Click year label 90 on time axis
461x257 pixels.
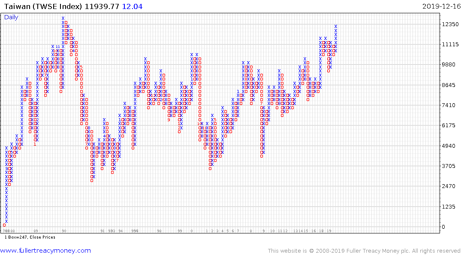[x=64, y=231]
